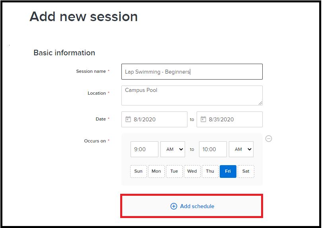Toggle the Mon day button
The image size is (322, 228).
pos(156,171)
